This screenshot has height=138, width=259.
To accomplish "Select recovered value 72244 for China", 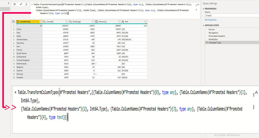I will (x=108, y=29).
